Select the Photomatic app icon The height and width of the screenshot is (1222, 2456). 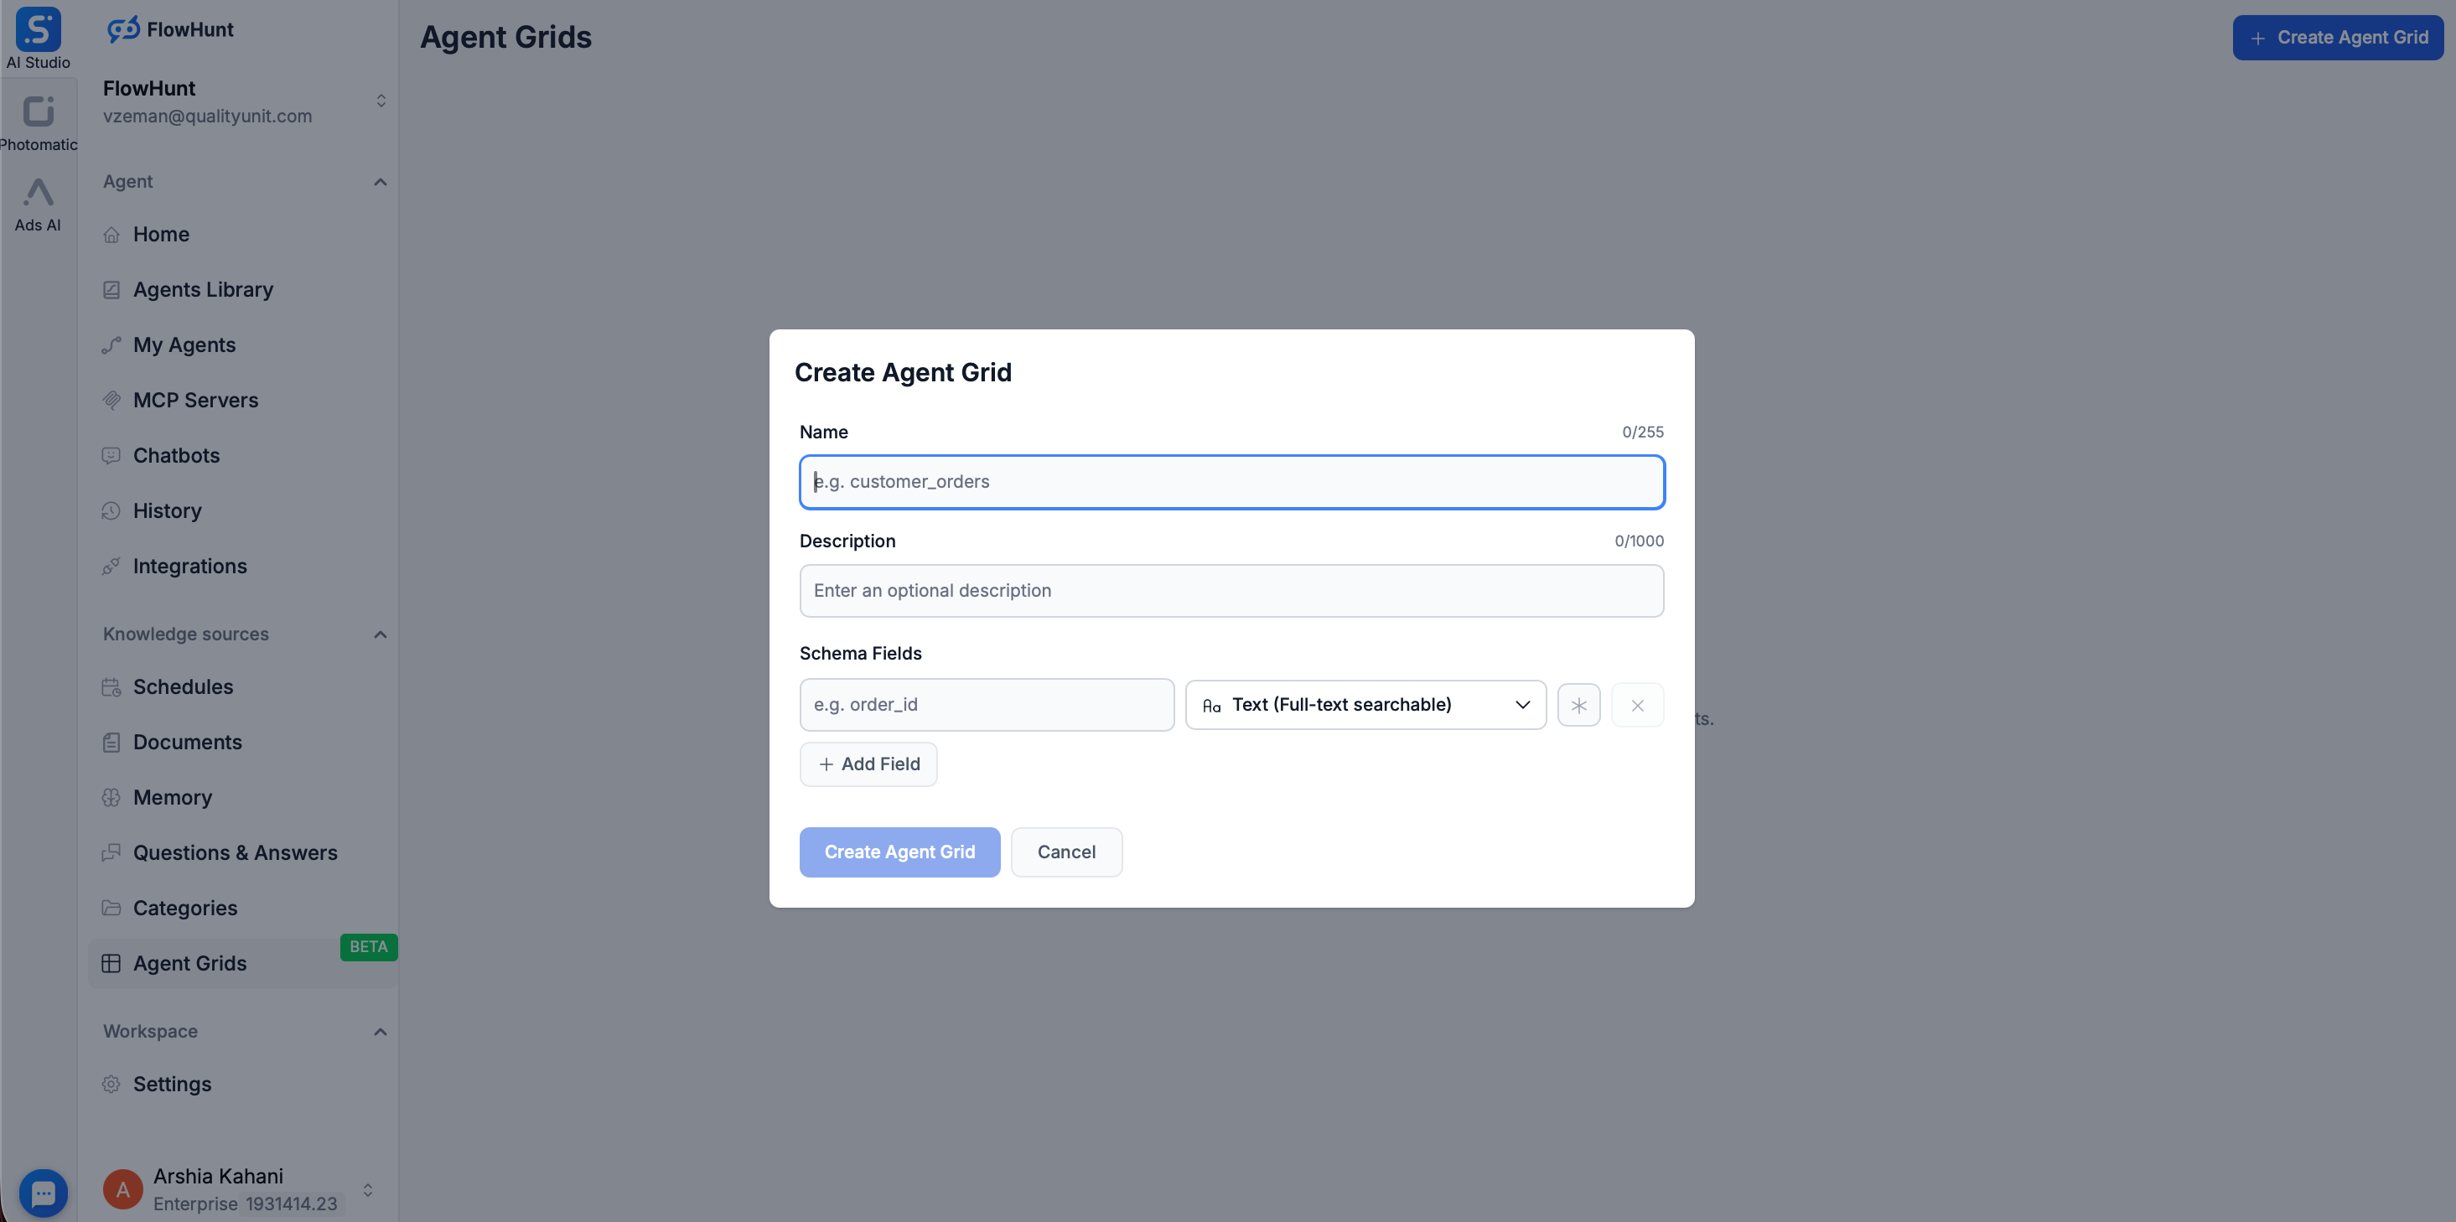38,111
